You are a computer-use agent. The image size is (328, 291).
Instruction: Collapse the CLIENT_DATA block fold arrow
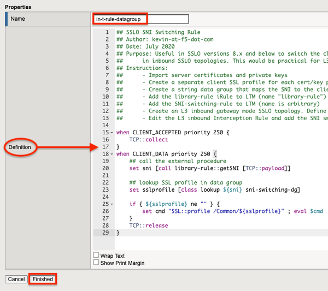tap(112, 154)
